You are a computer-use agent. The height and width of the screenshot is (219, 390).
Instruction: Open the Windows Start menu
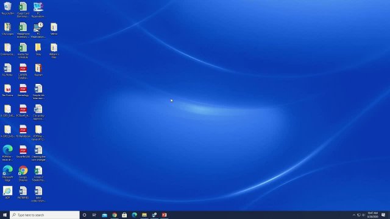(5, 215)
